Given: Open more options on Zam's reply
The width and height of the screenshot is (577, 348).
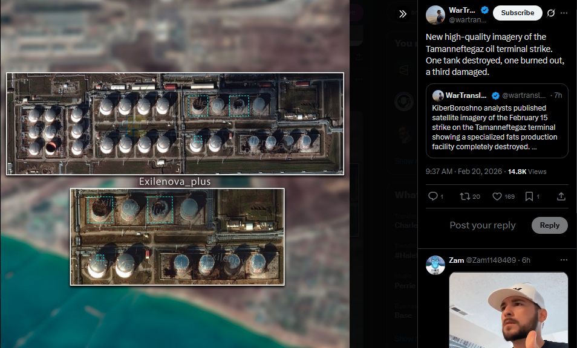Looking at the screenshot, I should click(x=564, y=260).
